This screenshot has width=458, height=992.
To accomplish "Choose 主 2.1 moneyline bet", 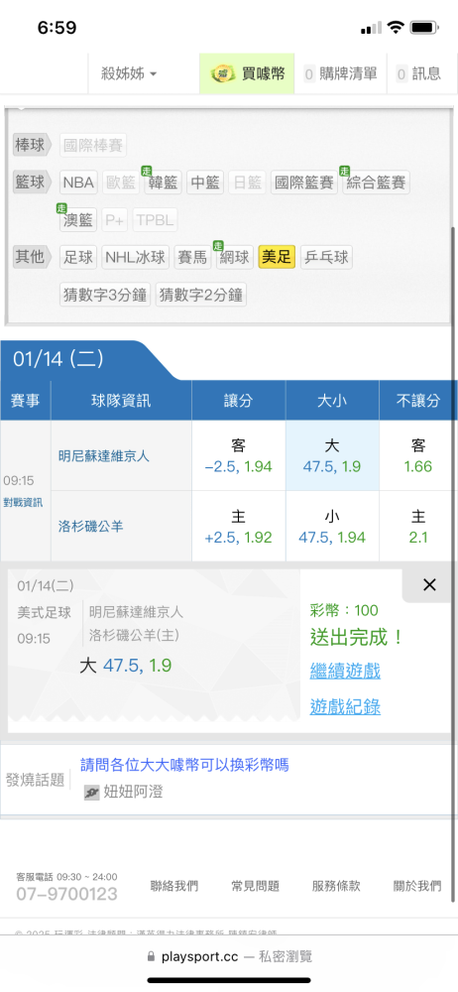I will (x=418, y=527).
